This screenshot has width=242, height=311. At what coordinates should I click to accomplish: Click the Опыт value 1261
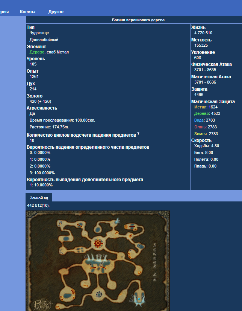tap(34, 76)
